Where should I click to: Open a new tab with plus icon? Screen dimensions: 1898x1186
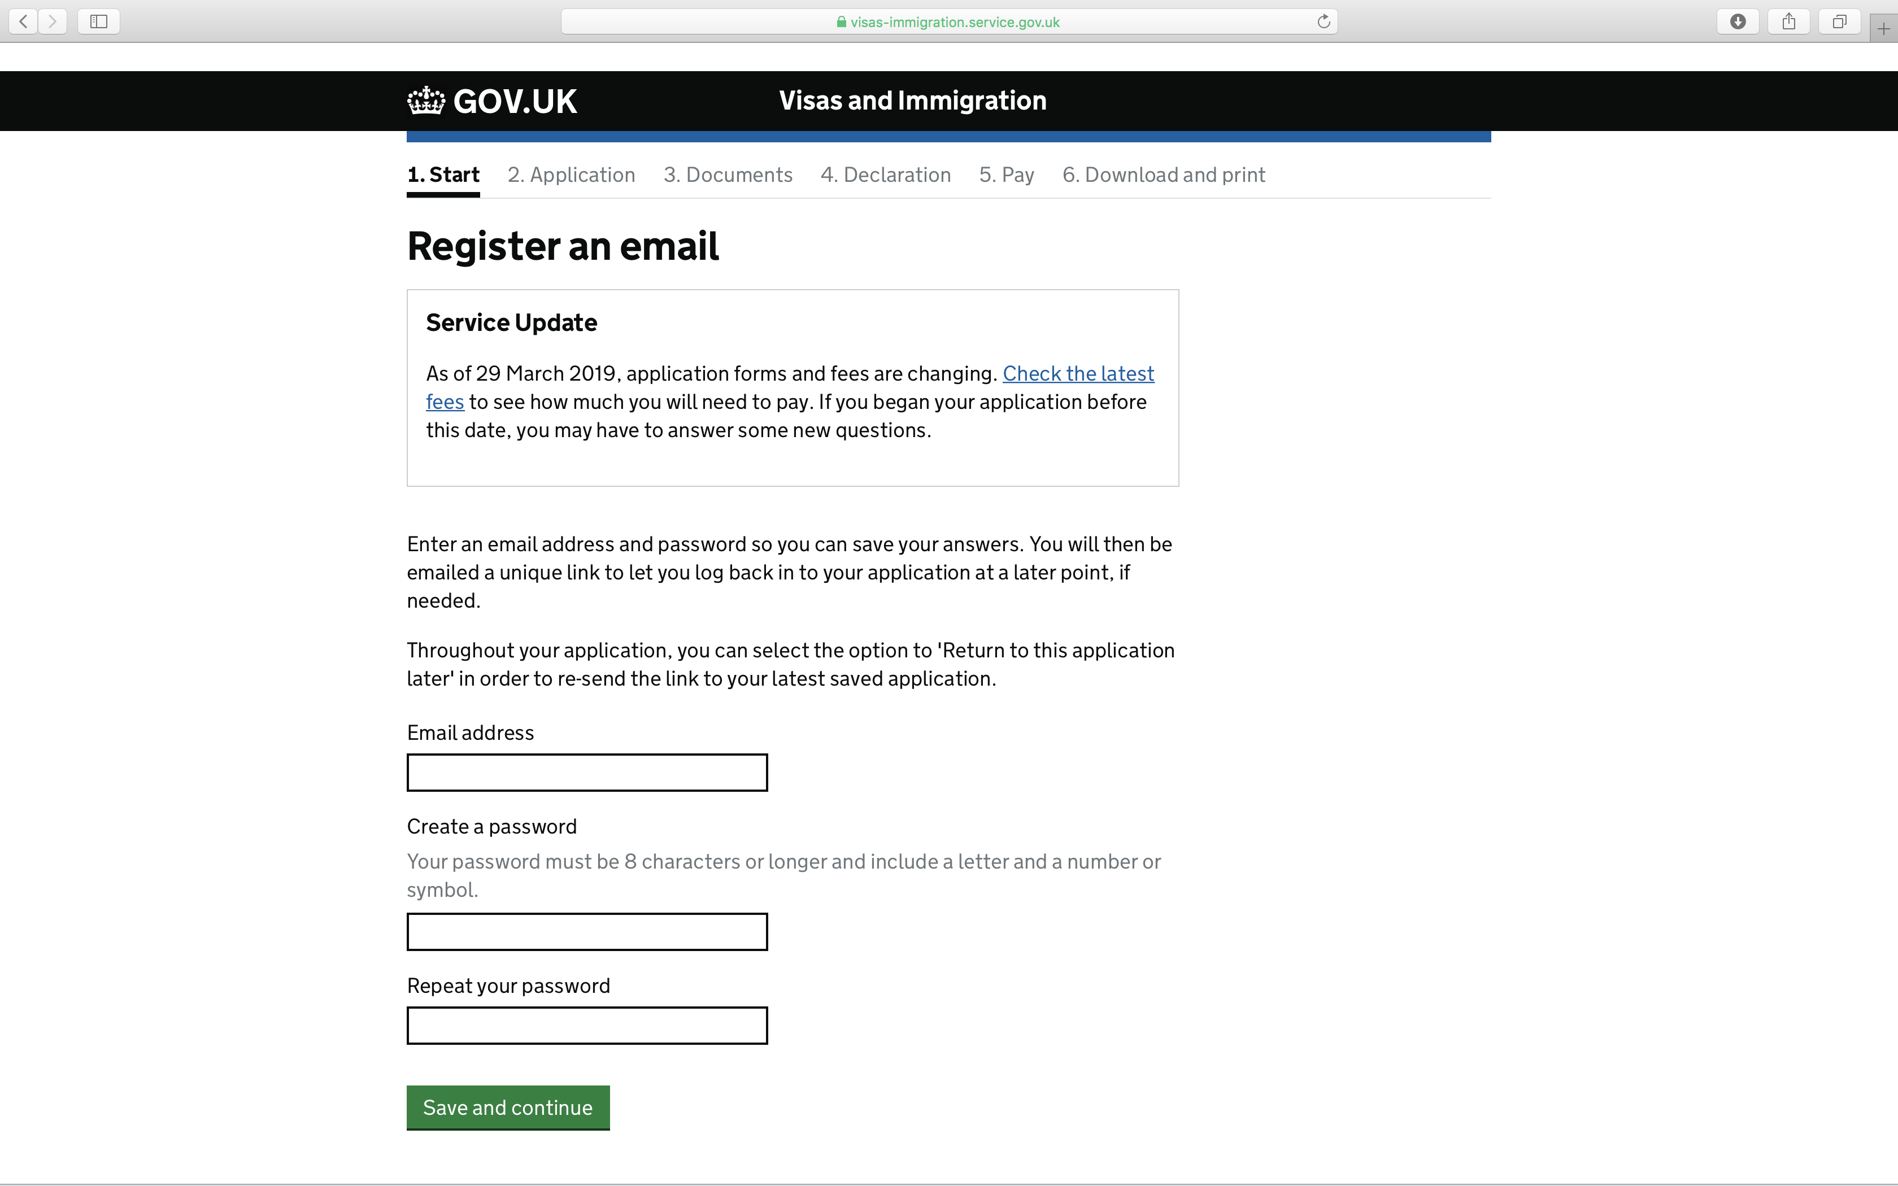[1884, 29]
